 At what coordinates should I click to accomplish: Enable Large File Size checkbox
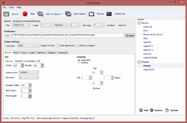(39, 46)
